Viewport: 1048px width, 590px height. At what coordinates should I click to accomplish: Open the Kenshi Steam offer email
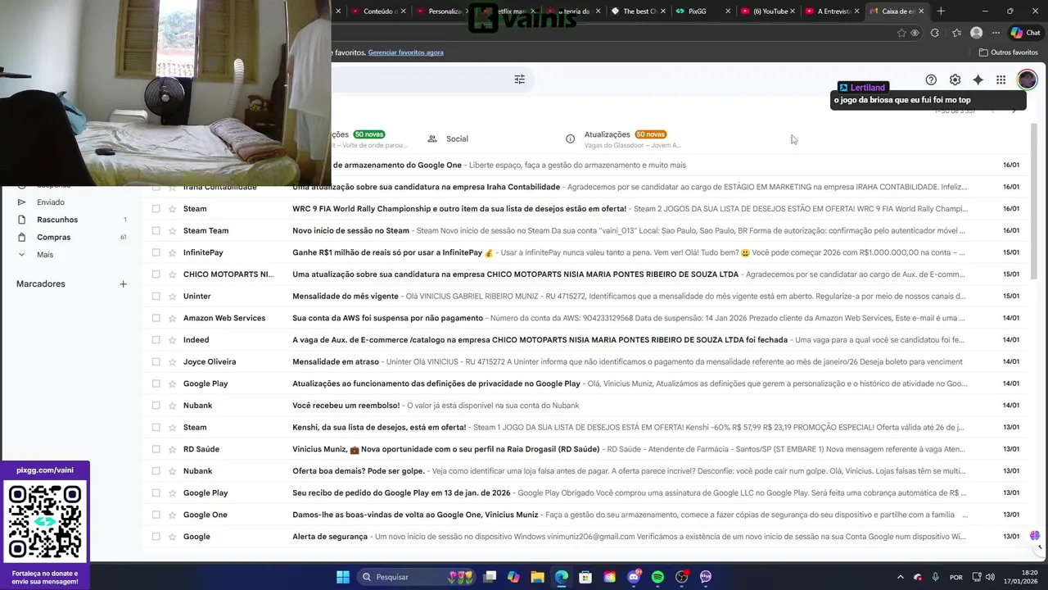pos(583,427)
